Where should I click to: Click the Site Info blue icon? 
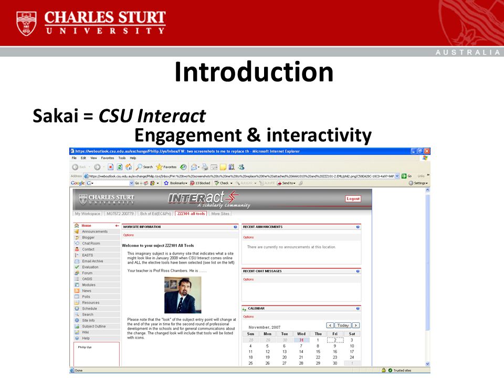(x=77, y=320)
